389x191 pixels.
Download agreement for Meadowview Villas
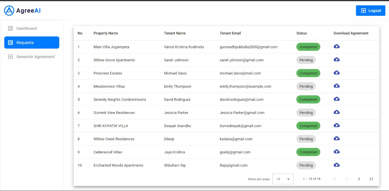coord(337,86)
